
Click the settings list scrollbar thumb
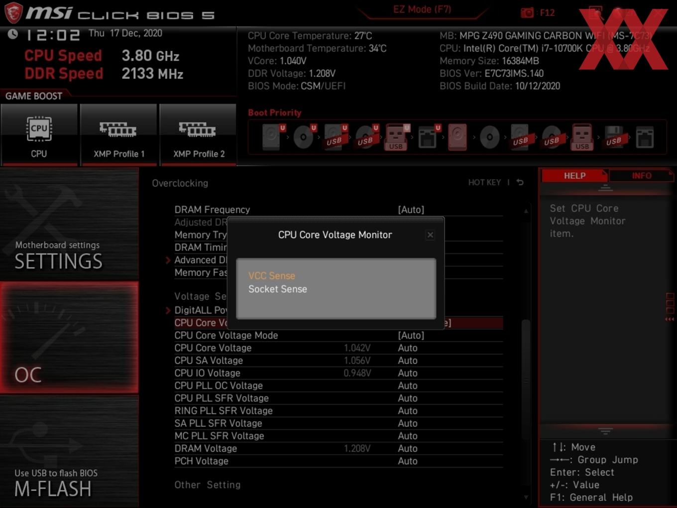coord(526,380)
